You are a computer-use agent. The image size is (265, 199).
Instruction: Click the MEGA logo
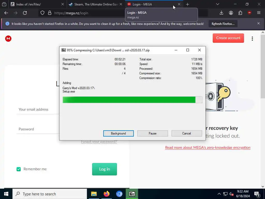[8, 39]
